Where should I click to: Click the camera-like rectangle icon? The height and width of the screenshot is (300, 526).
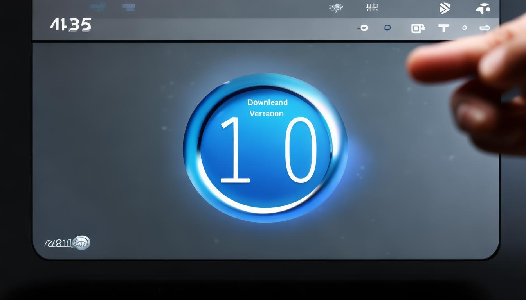tap(418, 28)
